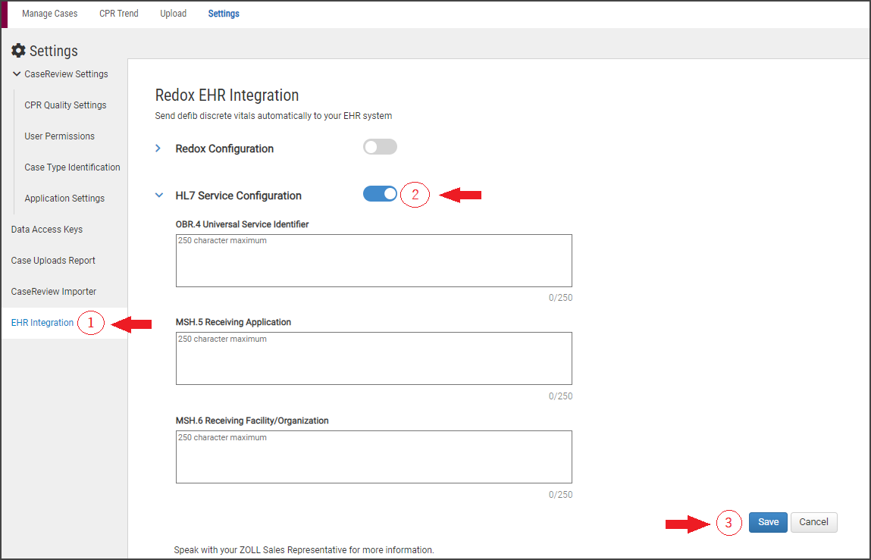This screenshot has width=871, height=560.
Task: Collapse the HL7 Service Configuration chevron
Action: (x=159, y=196)
